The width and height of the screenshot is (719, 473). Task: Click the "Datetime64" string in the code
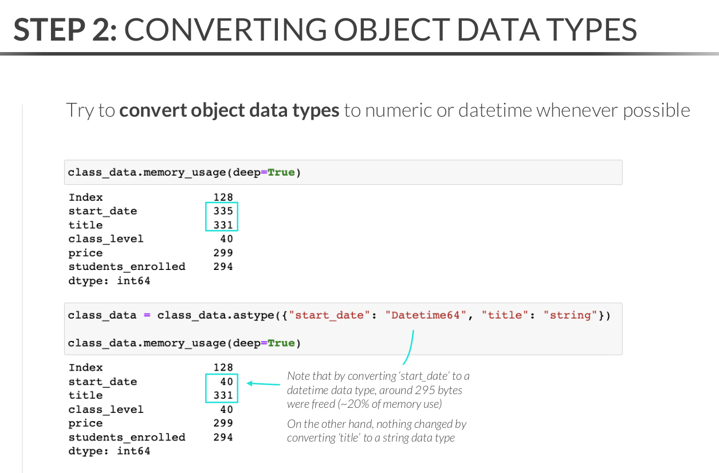point(426,315)
